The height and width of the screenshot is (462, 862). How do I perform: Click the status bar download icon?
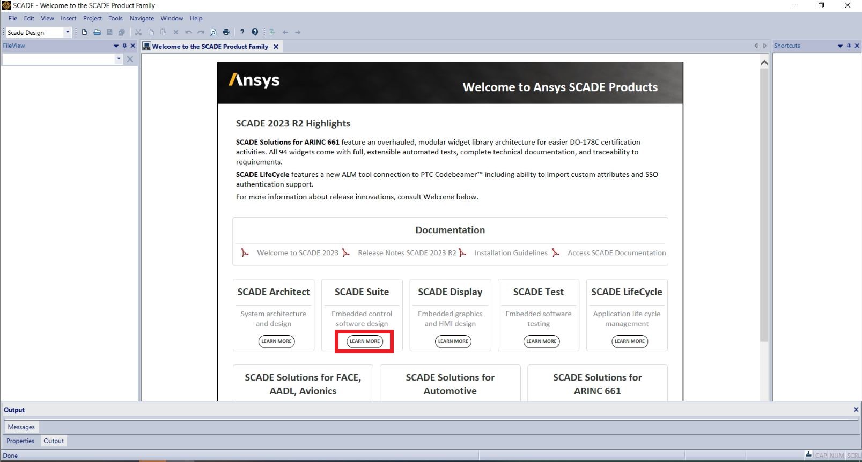[x=808, y=454]
